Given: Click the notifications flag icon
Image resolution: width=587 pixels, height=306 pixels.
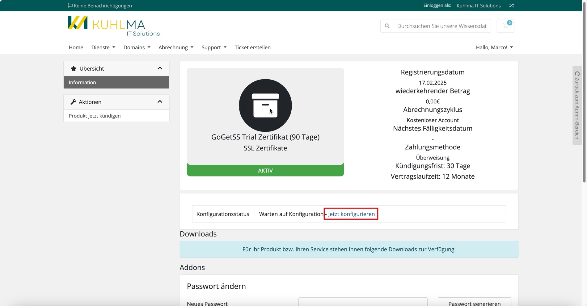Looking at the screenshot, I should (x=70, y=6).
